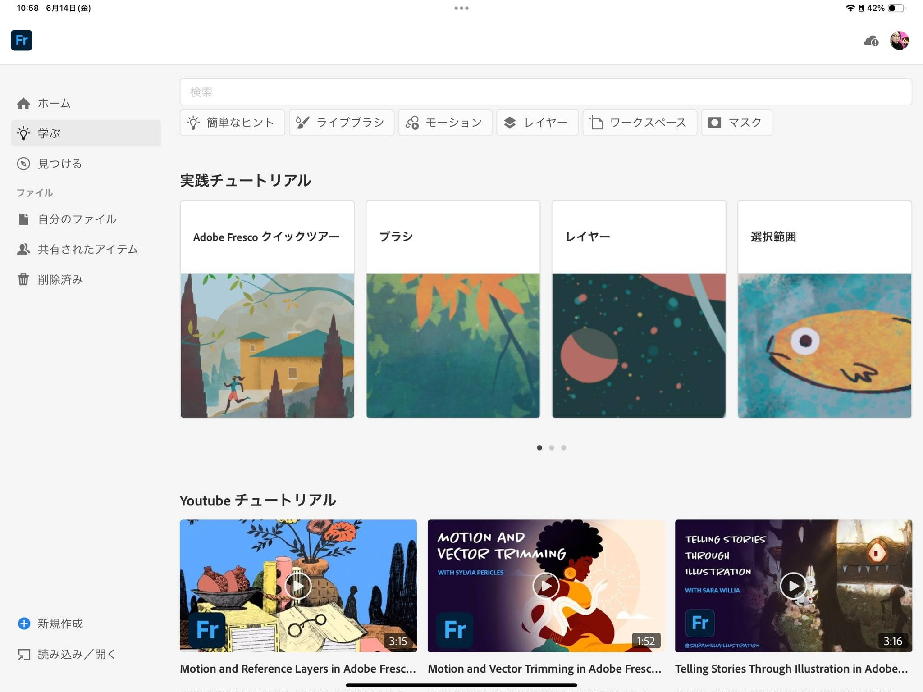This screenshot has width=923, height=692.
Task: Click the 自分のファイル document icon
Action: tap(23, 219)
